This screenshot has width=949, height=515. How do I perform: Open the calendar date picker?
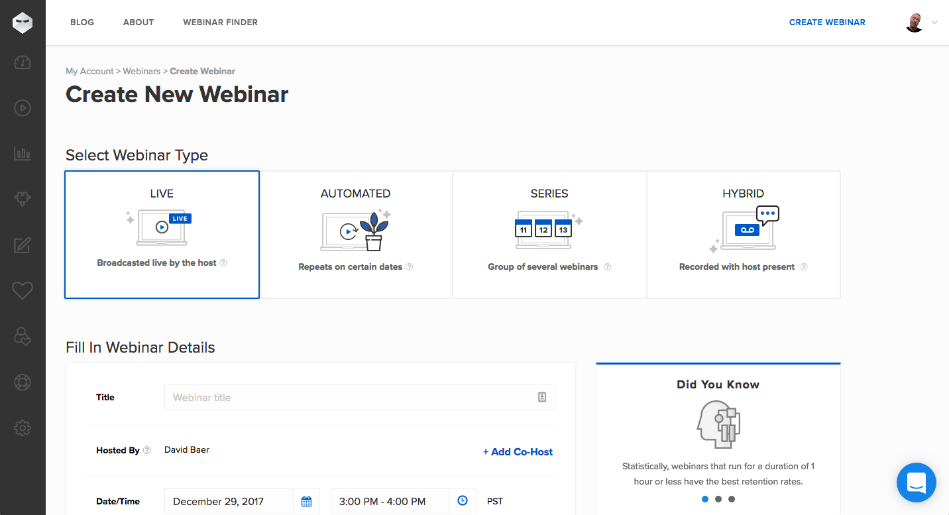[x=306, y=501]
